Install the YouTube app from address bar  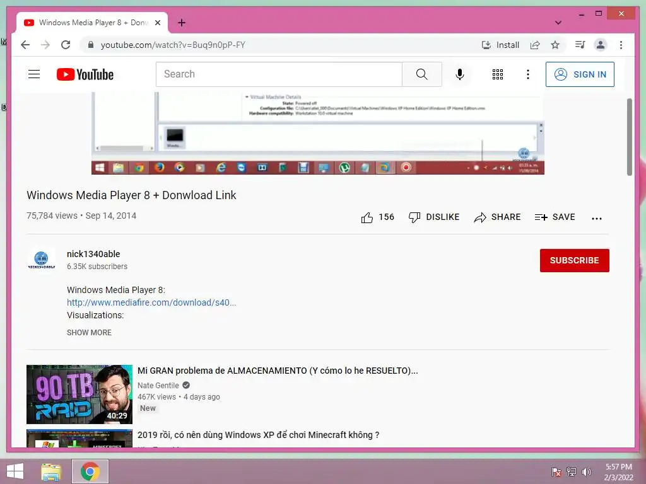tap(500, 45)
